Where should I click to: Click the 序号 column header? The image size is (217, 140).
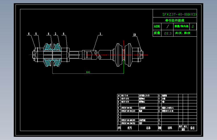coord(119,128)
